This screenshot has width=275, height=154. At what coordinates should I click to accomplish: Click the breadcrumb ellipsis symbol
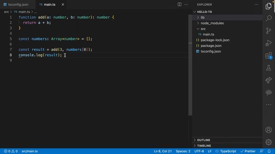pos(35,12)
